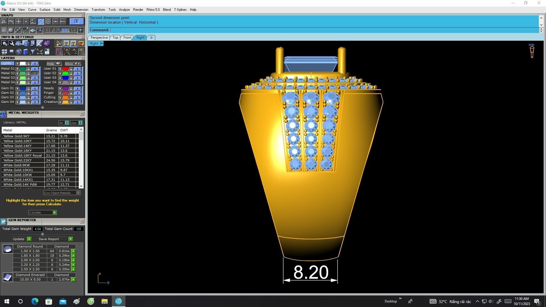This screenshot has height=307, width=546.
Task: Open the Right viewport name dropdown
Action: click(x=102, y=43)
